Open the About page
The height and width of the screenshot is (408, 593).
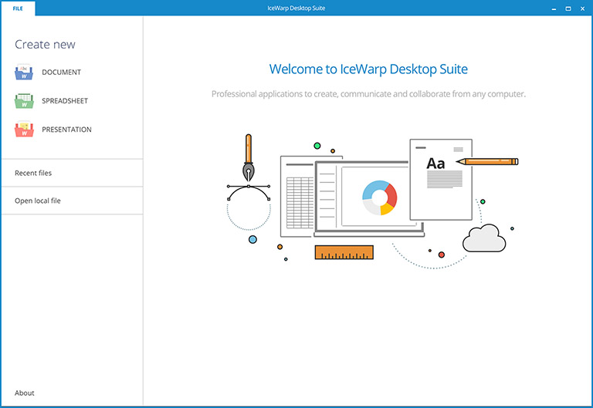[x=24, y=393]
